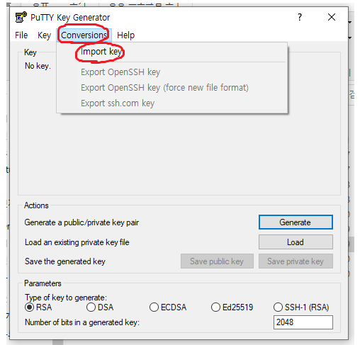This screenshot has height=345, width=360.
Task: Click the Load button
Action: [x=296, y=242]
